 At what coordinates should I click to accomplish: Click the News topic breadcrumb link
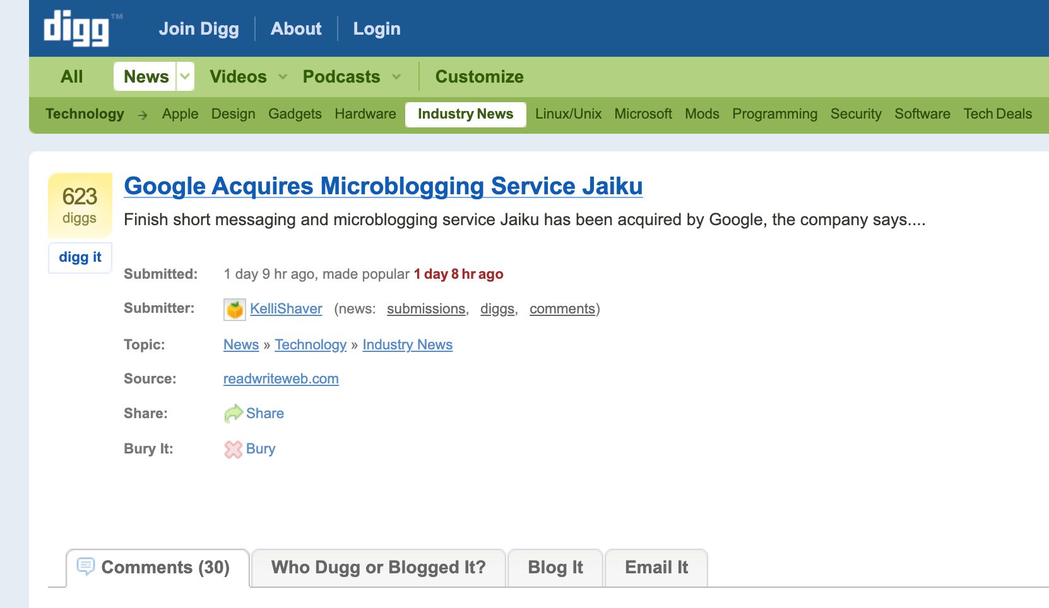241,344
